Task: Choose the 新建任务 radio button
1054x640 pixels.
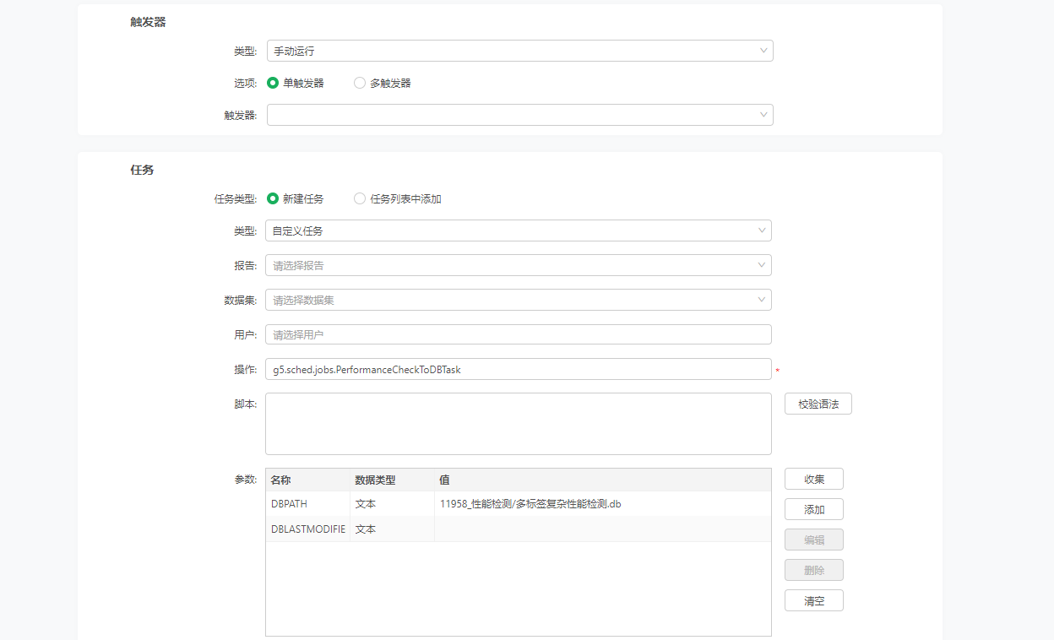Action: (273, 198)
